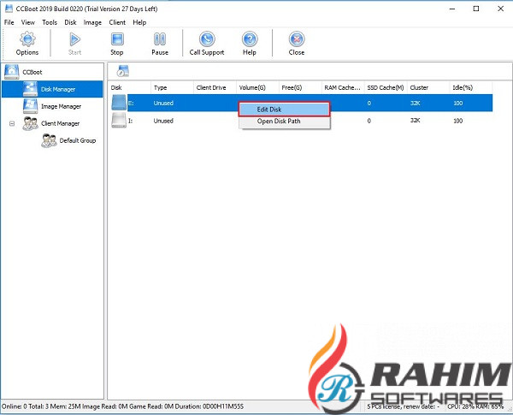This screenshot has width=513, height=415.
Task: Choose Edit Disk from context menu
Action: [x=284, y=110]
